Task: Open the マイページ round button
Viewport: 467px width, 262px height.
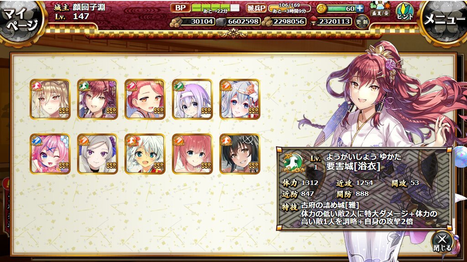Action: [21, 20]
